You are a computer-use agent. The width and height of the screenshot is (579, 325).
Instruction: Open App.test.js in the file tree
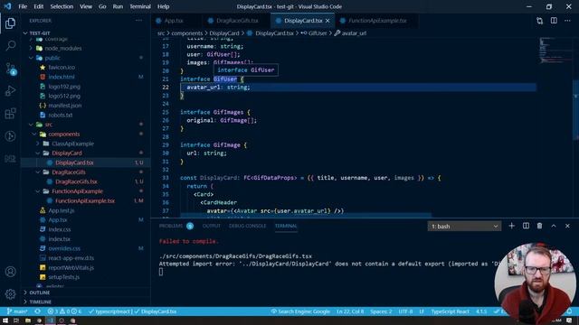(61, 210)
